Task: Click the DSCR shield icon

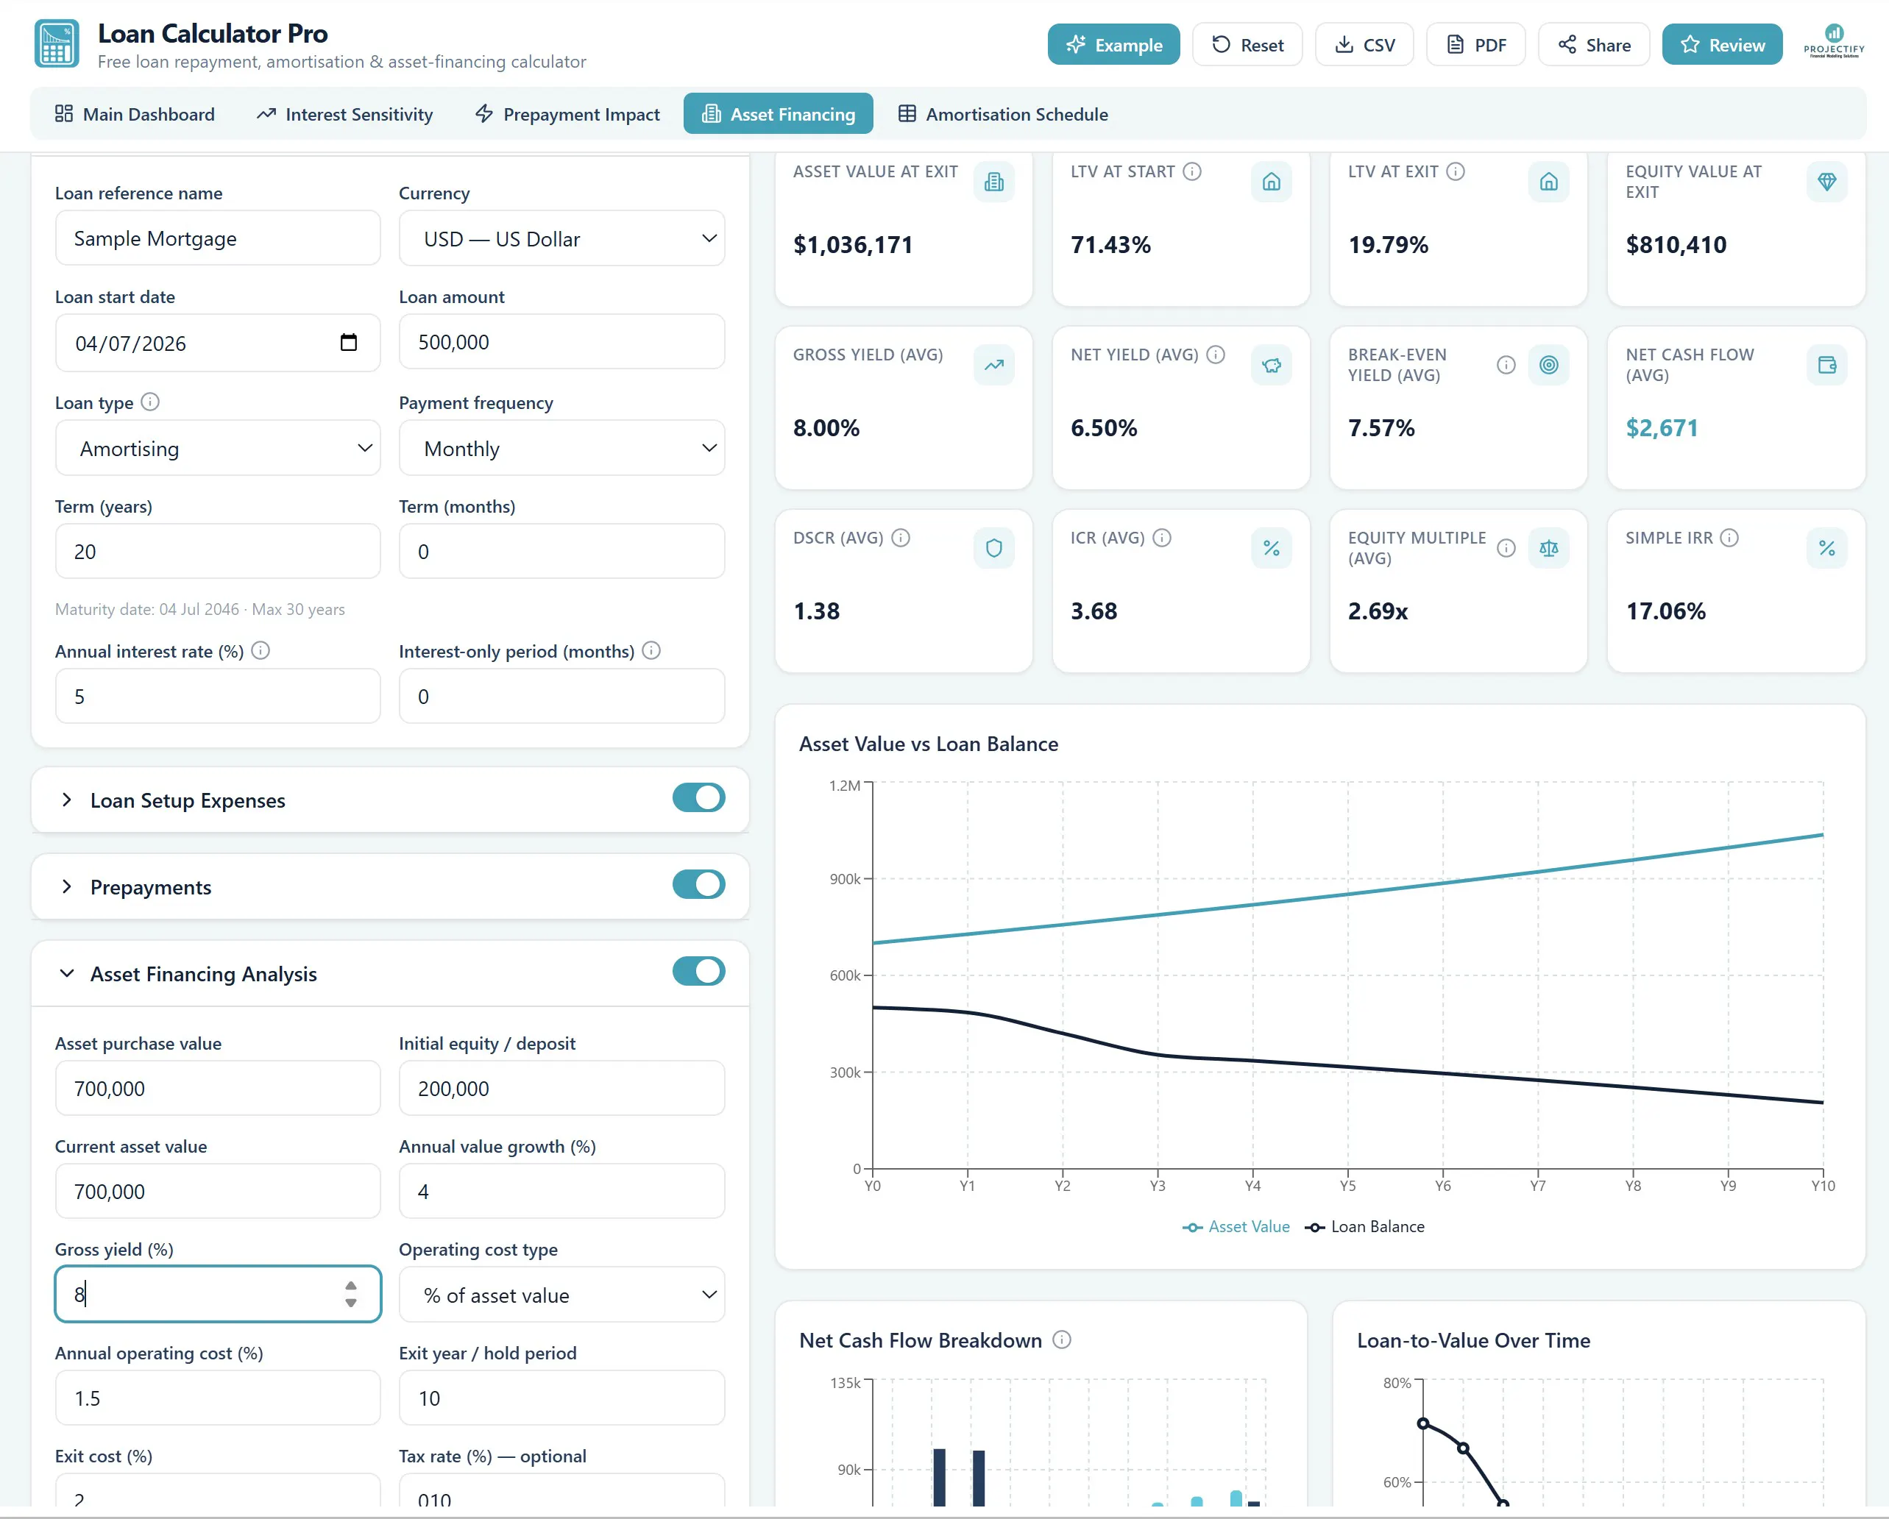Action: 993,547
